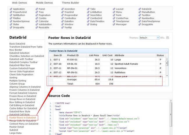Click the datagrid scrollbar down arrow
Image resolution: width=189 pixels, height=135 pixels.
tap(167, 76)
